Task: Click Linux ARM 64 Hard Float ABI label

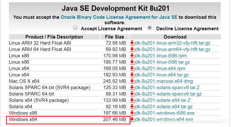Action: (40, 49)
